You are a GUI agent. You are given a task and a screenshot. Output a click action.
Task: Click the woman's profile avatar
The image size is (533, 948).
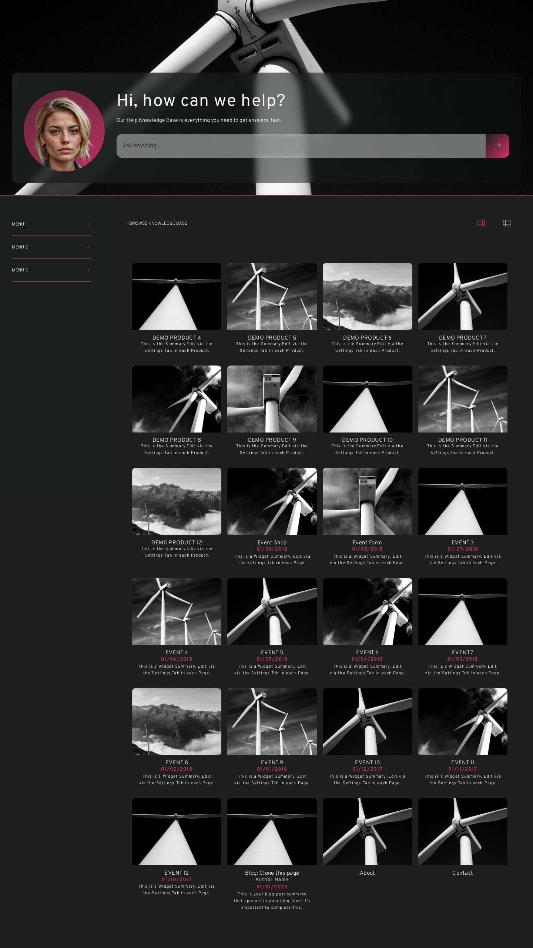point(64,131)
